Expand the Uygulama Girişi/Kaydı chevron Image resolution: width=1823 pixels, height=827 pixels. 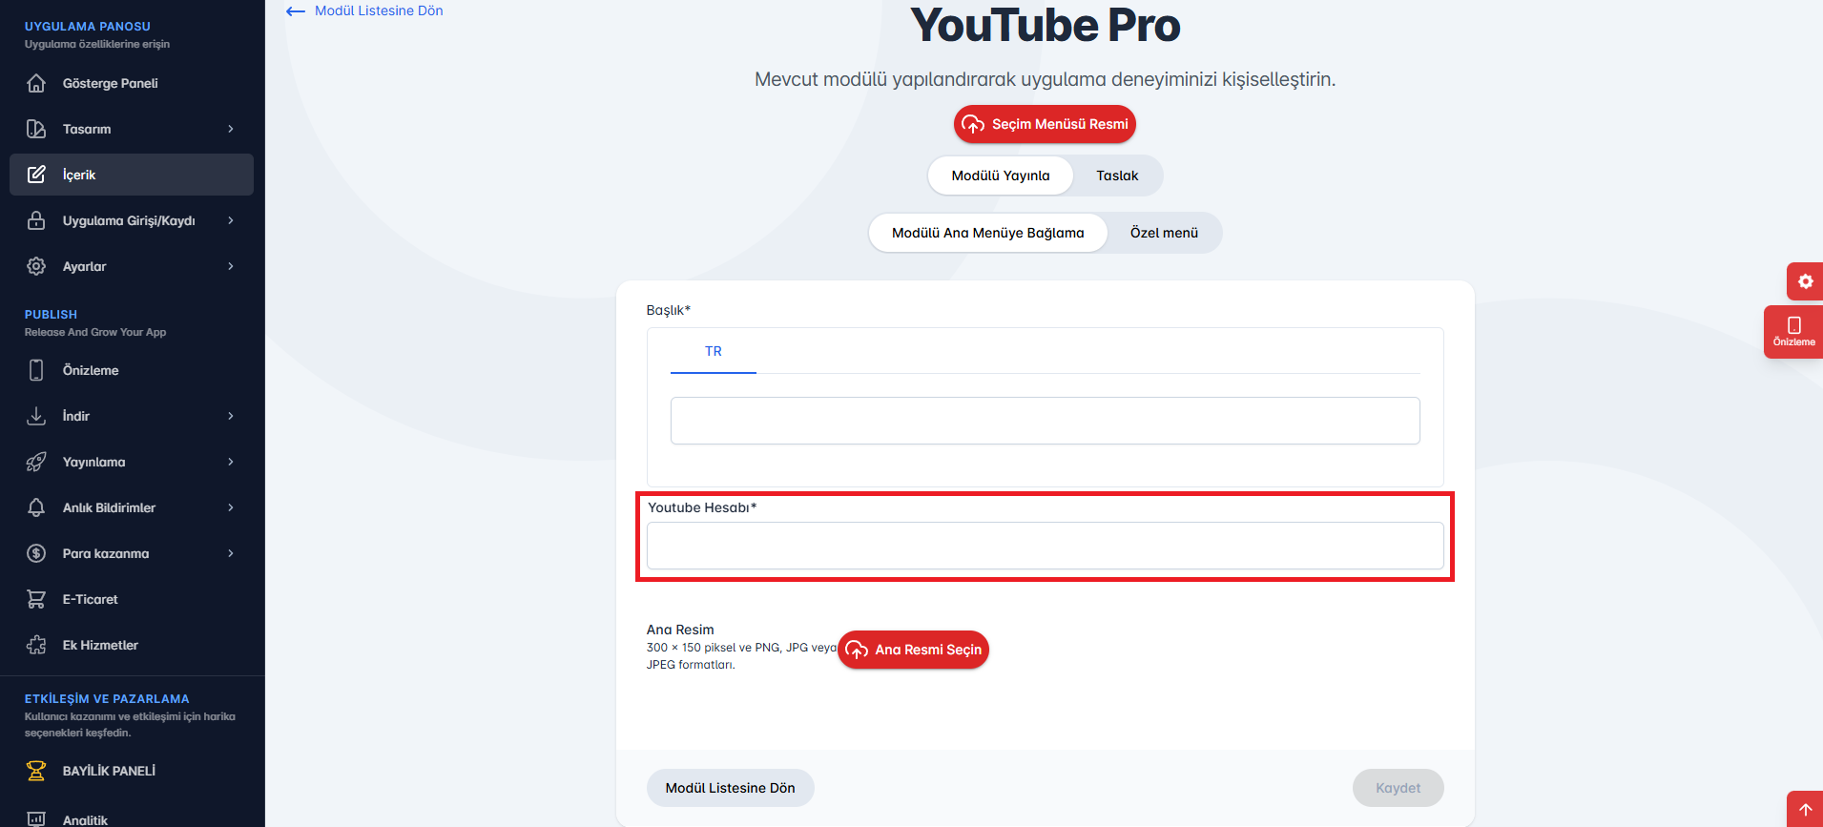(x=231, y=220)
